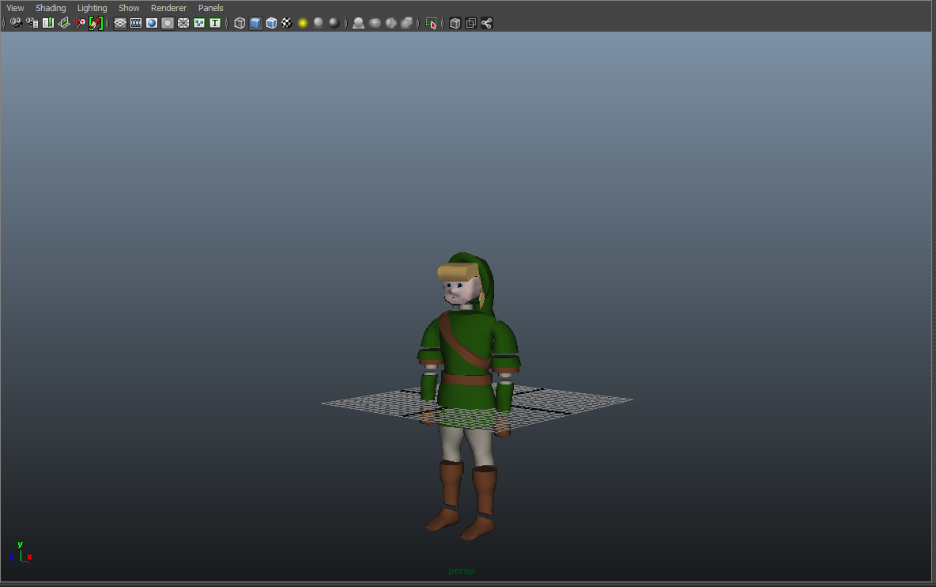Activate the 2D Pan/Zoom icon

(x=80, y=23)
